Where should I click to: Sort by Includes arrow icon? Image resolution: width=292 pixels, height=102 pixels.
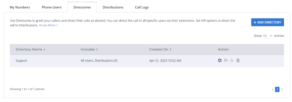(97, 50)
